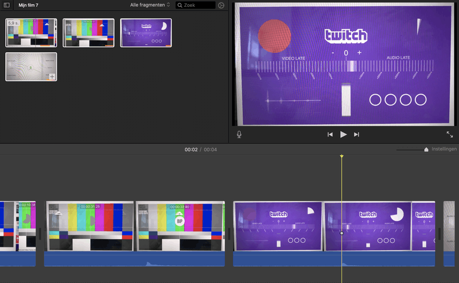Click the Zoek search field
The height and width of the screenshot is (283, 459).
[196, 5]
